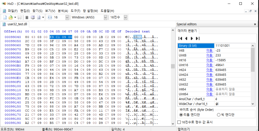Open the 분석(A) menu

click(x=63, y=11)
